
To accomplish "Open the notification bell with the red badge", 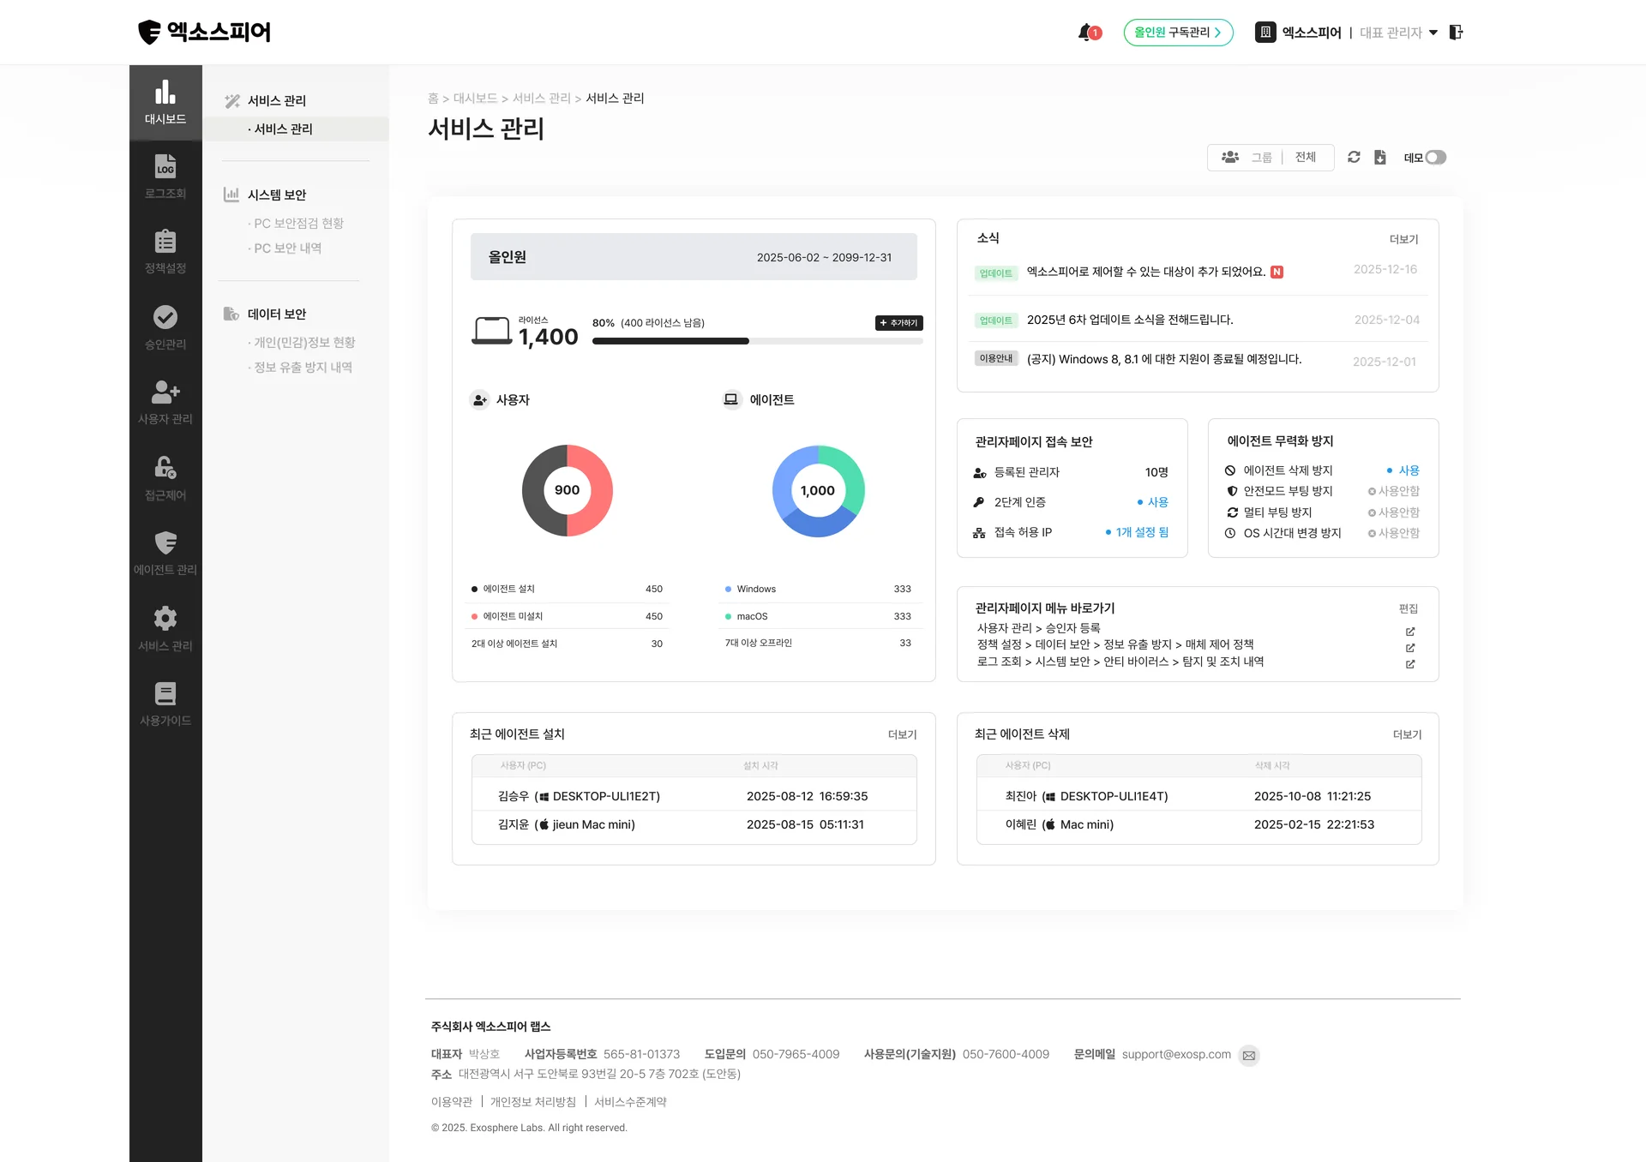I will [1083, 32].
